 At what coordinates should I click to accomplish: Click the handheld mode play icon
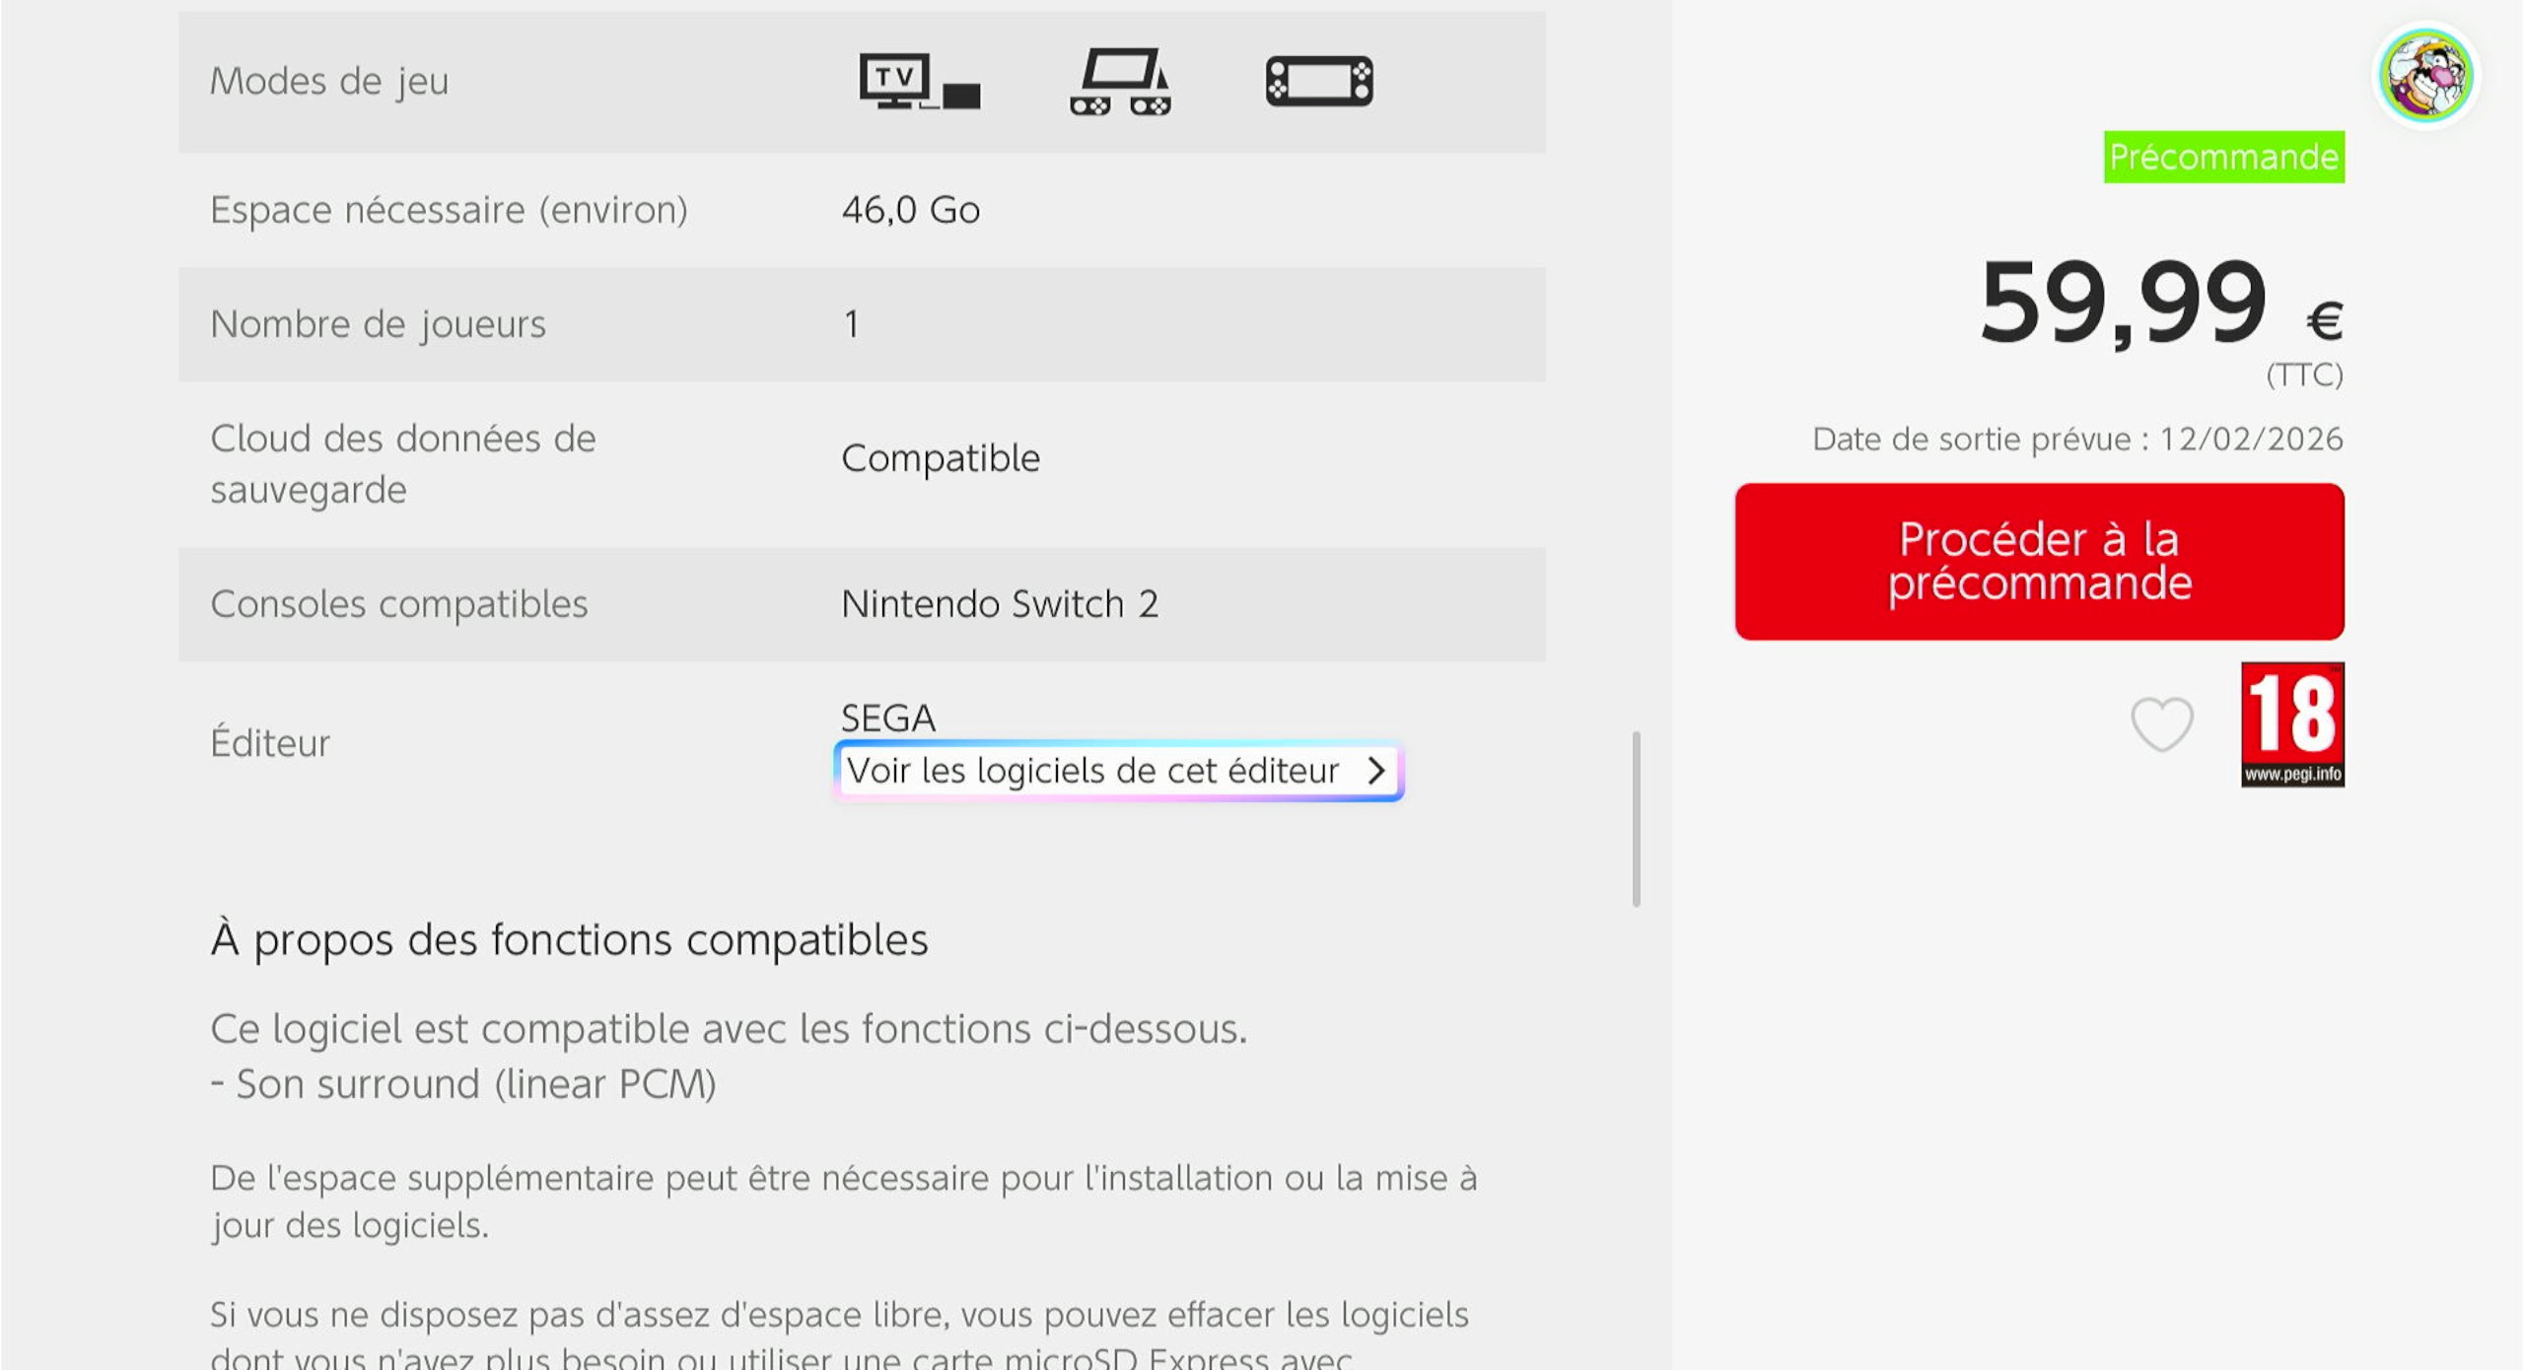(1319, 81)
